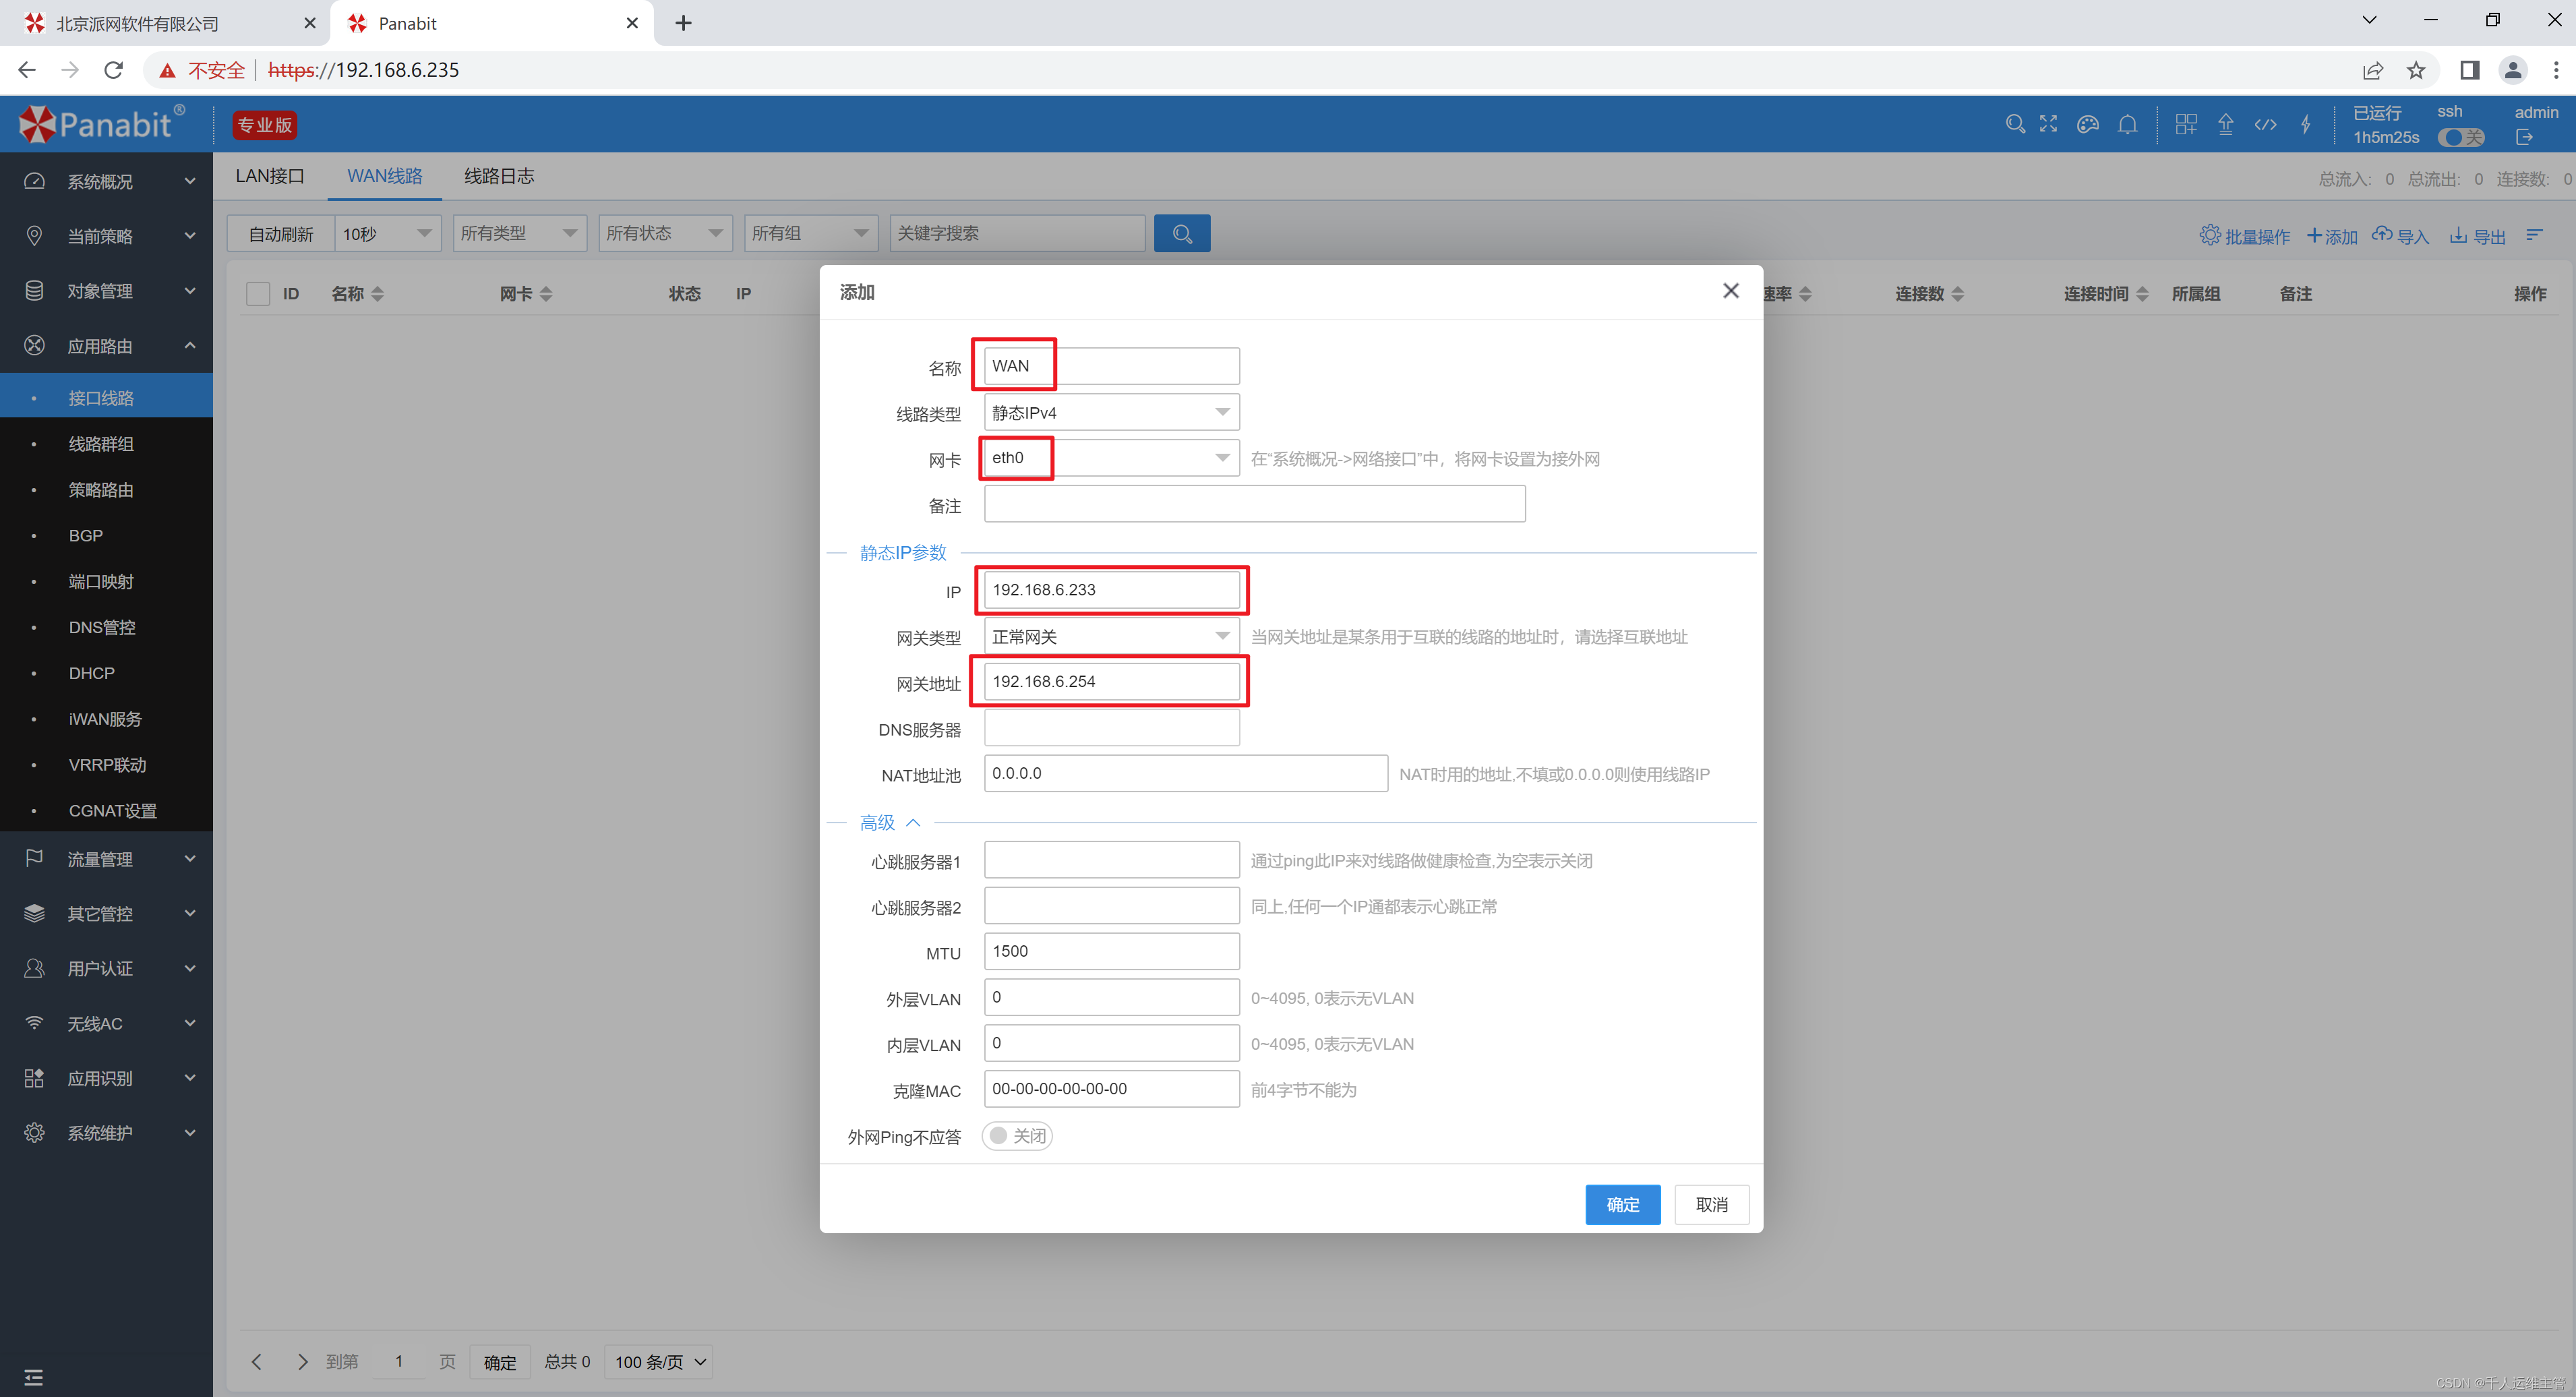This screenshot has width=2576, height=1397.
Task: Switch to WAN线路 tab
Action: pos(385,176)
